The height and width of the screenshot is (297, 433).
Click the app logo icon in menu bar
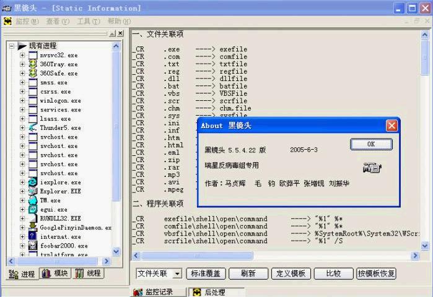click(x=7, y=21)
